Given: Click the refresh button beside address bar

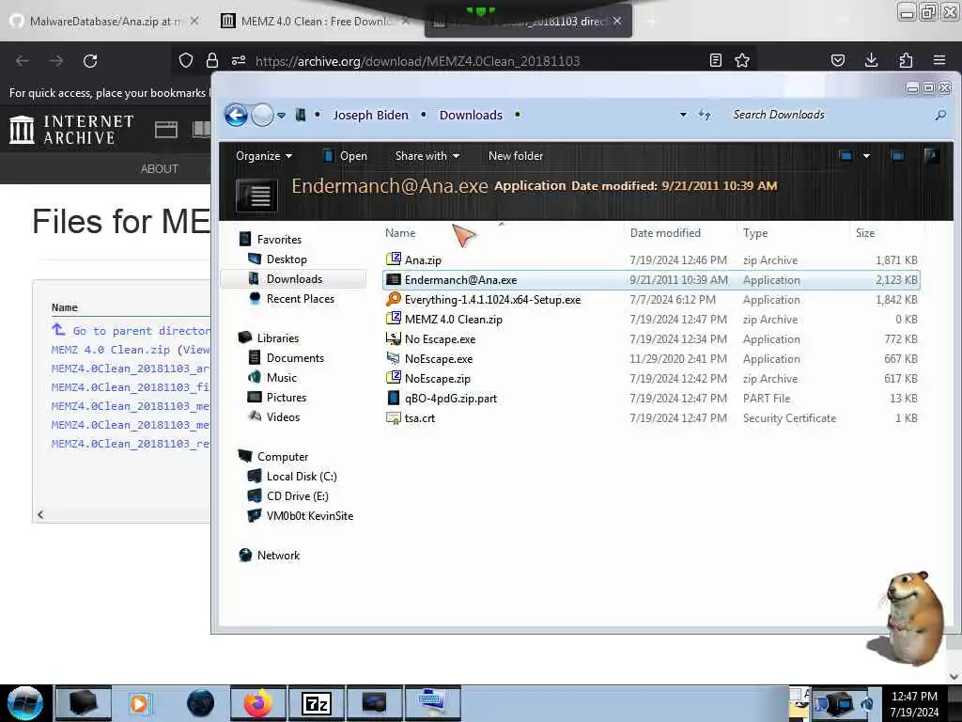Looking at the screenshot, I should coord(705,115).
